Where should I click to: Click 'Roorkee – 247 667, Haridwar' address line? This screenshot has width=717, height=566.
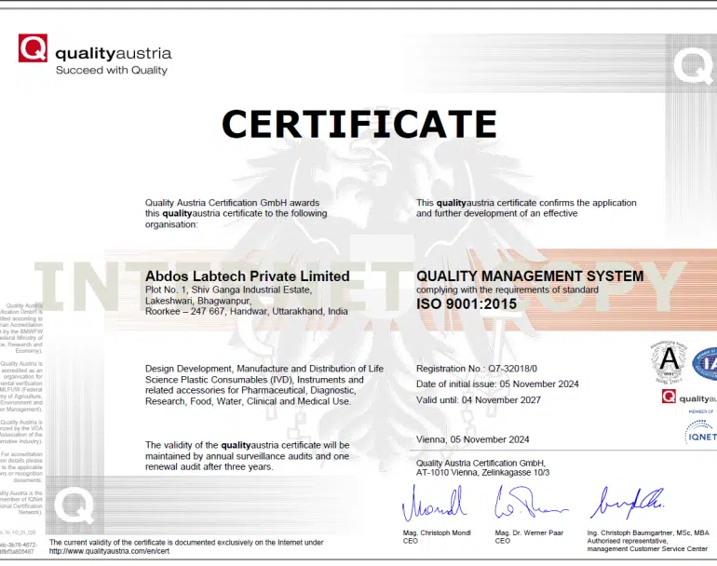click(x=246, y=311)
